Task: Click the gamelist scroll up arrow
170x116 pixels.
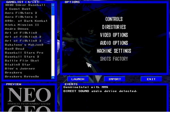Action: (53, 5)
